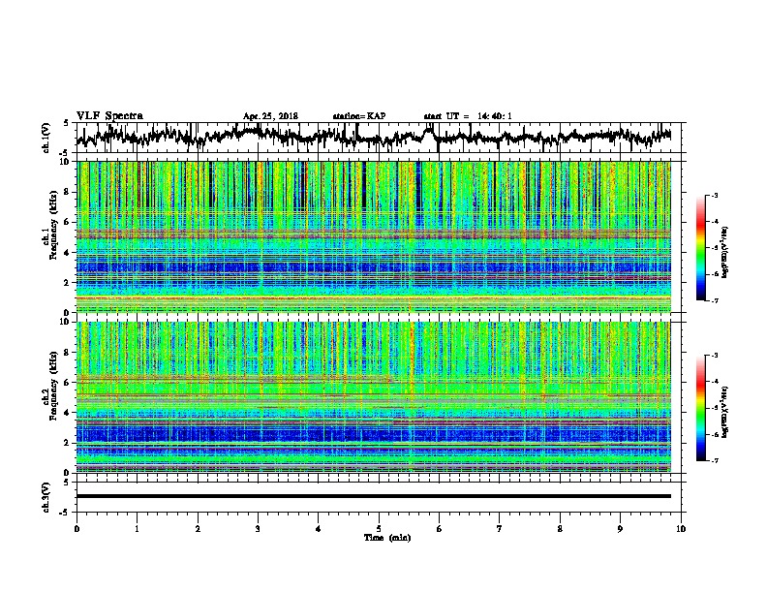The height and width of the screenshot is (593, 767).
Task: Click the thick black ch.3 voltage line
Action: [x=373, y=496]
